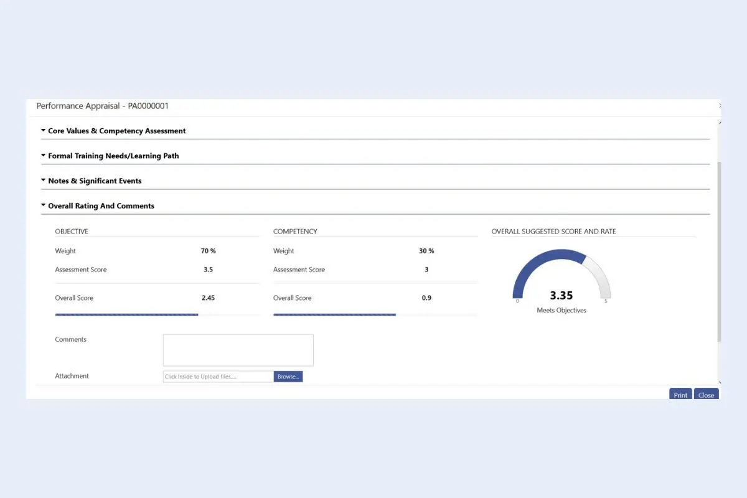Click the Competency overall score progress bar
Viewport: 747px width, 498px height.
[x=375, y=315]
